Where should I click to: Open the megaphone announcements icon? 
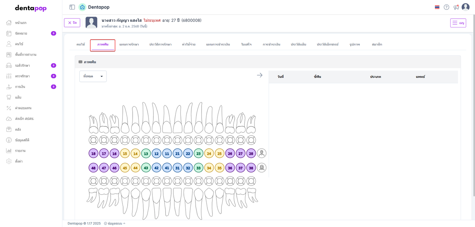[x=456, y=7]
